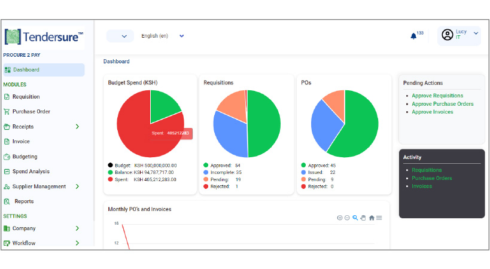Reset chart zoom with the home icon
490x269 pixels.
click(372, 218)
